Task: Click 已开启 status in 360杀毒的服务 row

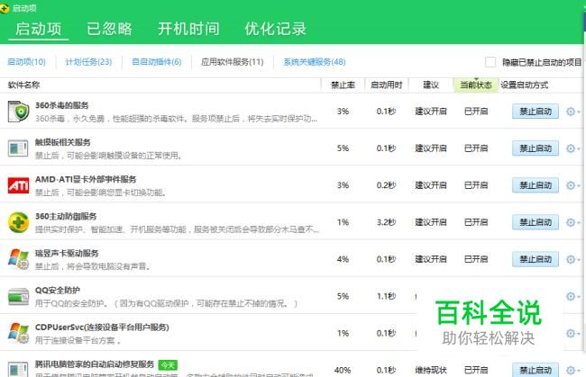Action: 476,112
